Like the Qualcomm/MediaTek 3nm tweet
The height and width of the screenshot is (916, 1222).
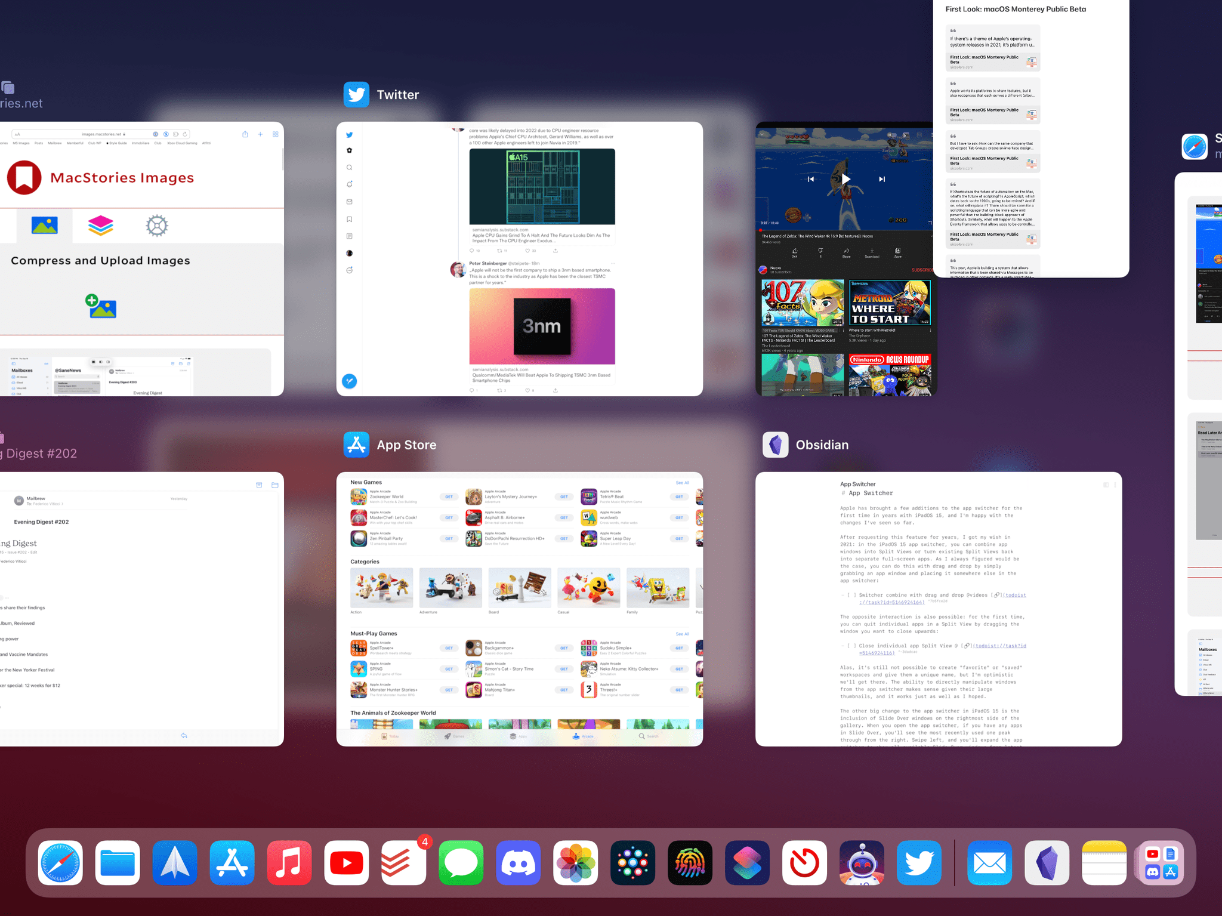point(527,390)
